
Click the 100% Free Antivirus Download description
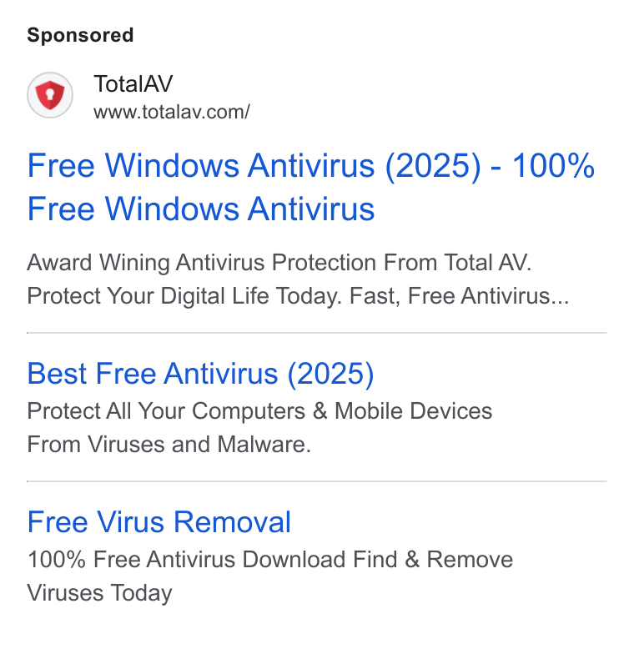[x=270, y=560]
